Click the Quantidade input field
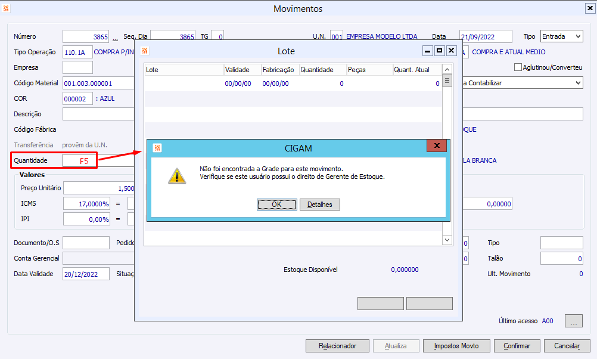The width and height of the screenshot is (597, 359). tap(80, 160)
